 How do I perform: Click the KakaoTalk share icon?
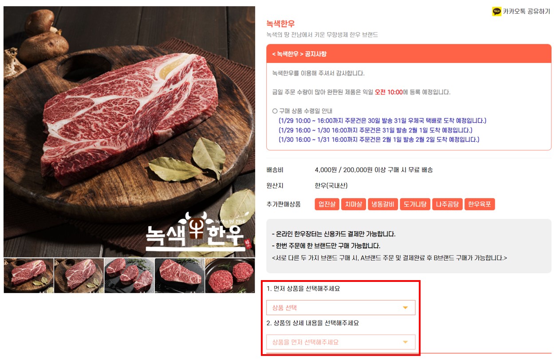[x=496, y=12]
